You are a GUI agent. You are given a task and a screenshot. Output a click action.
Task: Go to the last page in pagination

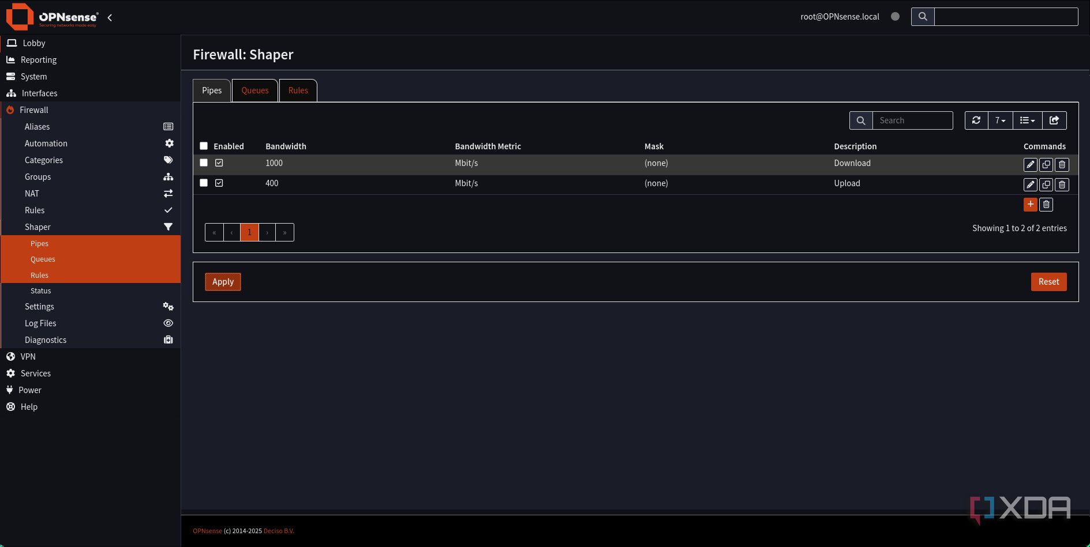click(x=285, y=232)
